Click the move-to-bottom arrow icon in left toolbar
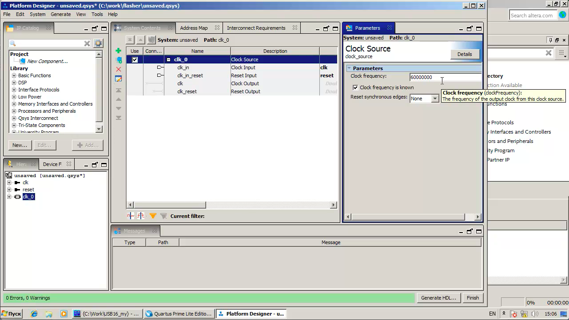 tap(119, 118)
